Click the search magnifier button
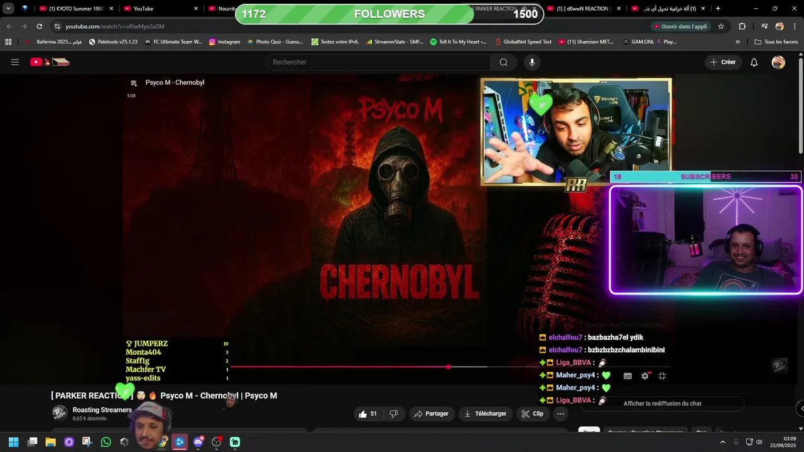The width and height of the screenshot is (804, 452). coord(503,62)
